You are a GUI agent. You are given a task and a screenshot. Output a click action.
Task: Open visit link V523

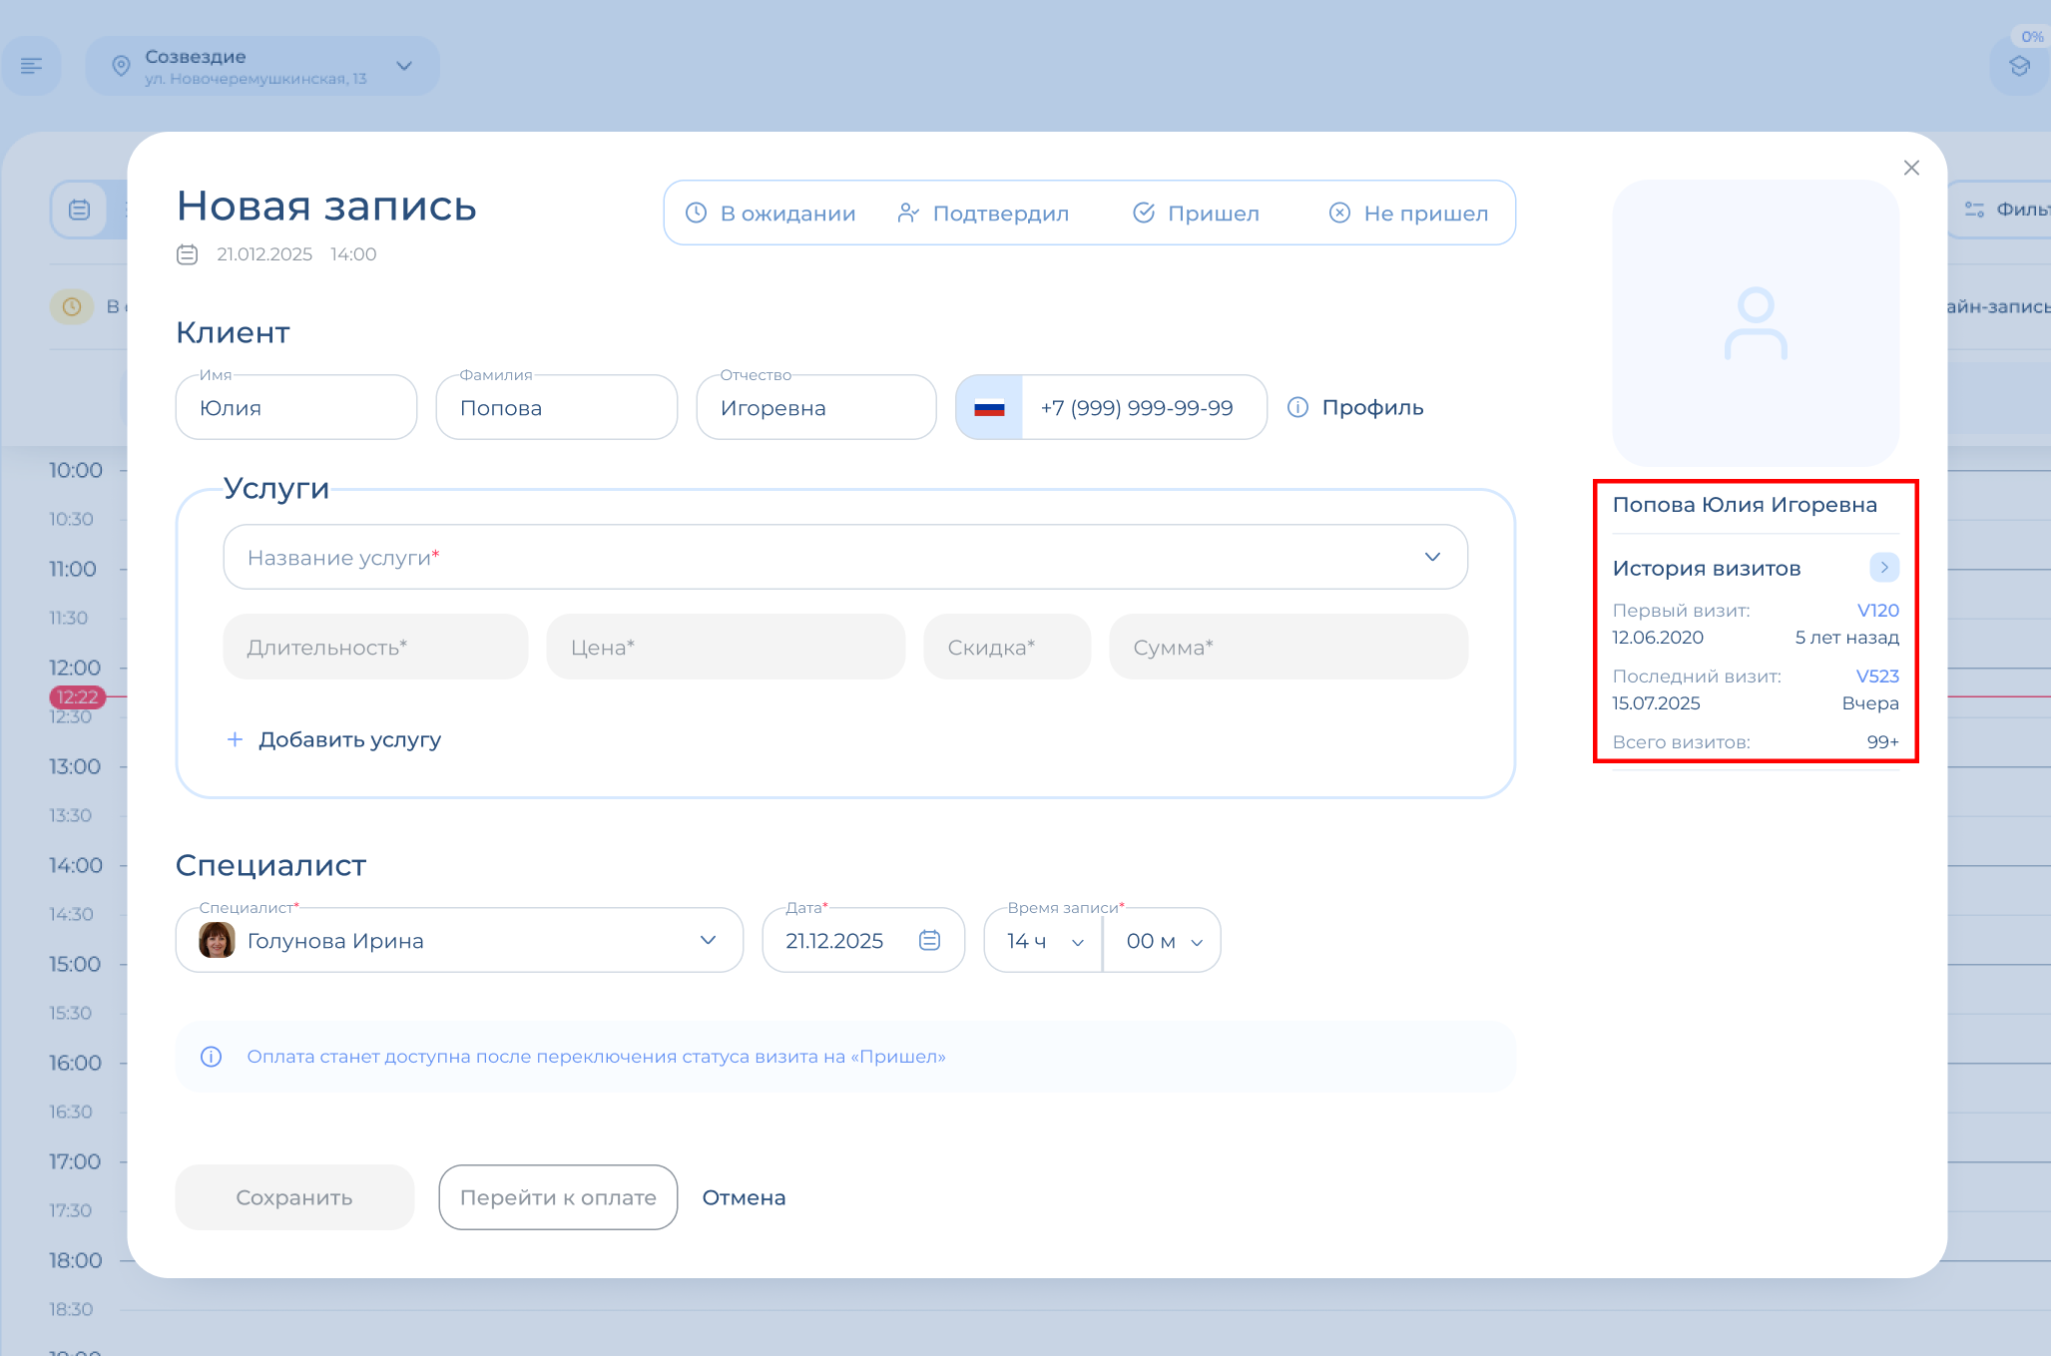(x=1876, y=676)
